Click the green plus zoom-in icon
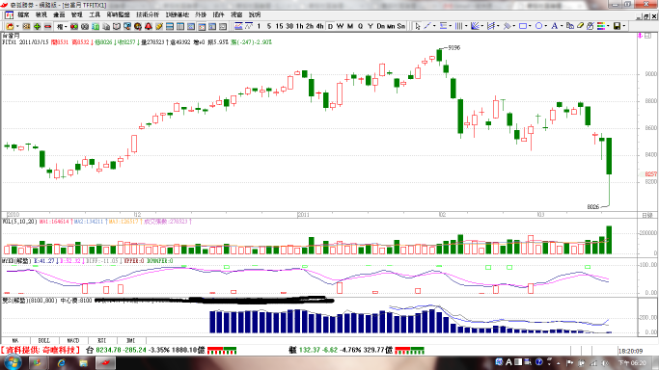This screenshot has width=659, height=370. (x=37, y=26)
